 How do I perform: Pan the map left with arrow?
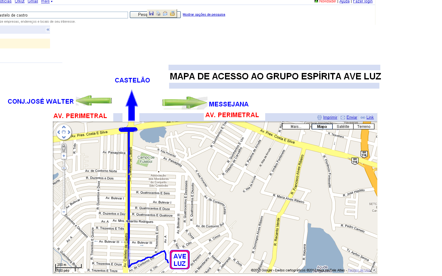pyautogui.click(x=59, y=132)
